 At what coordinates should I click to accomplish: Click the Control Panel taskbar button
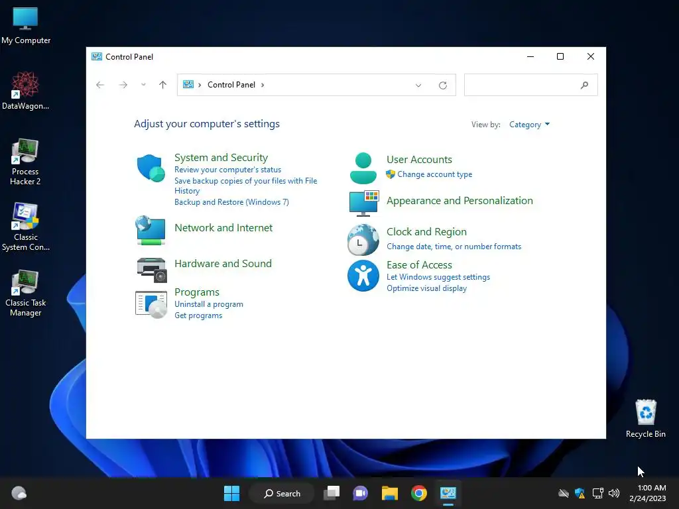(x=448, y=493)
